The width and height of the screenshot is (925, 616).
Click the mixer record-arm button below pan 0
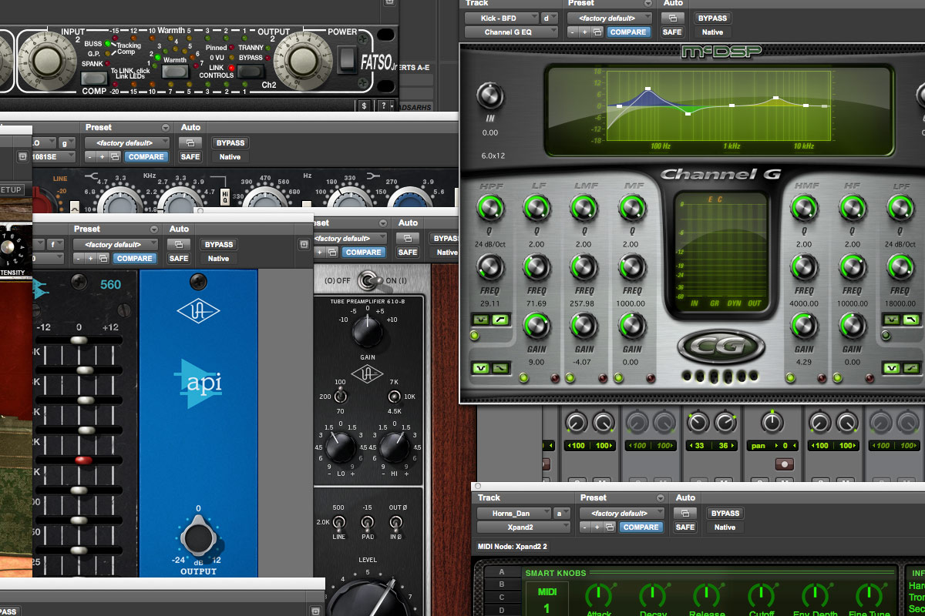(785, 464)
